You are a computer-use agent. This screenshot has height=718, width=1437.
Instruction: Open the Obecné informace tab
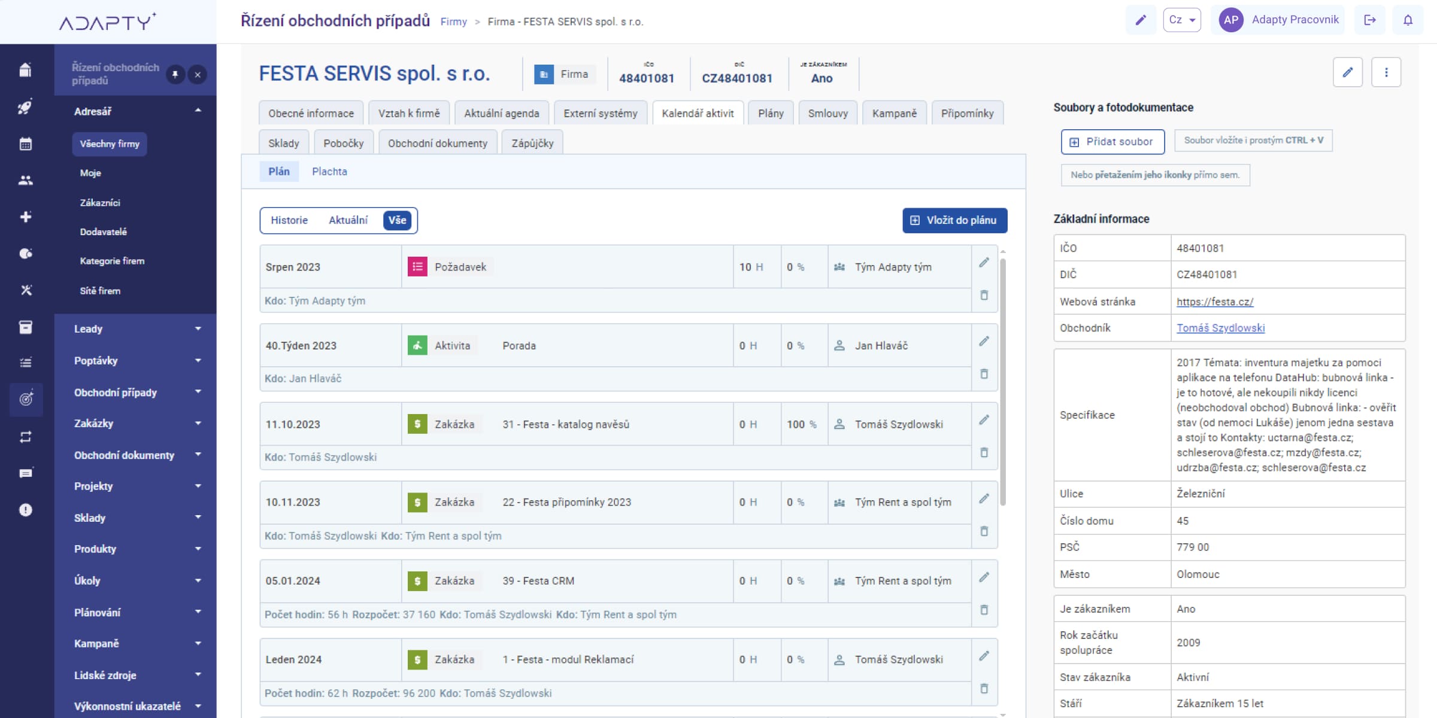(311, 113)
